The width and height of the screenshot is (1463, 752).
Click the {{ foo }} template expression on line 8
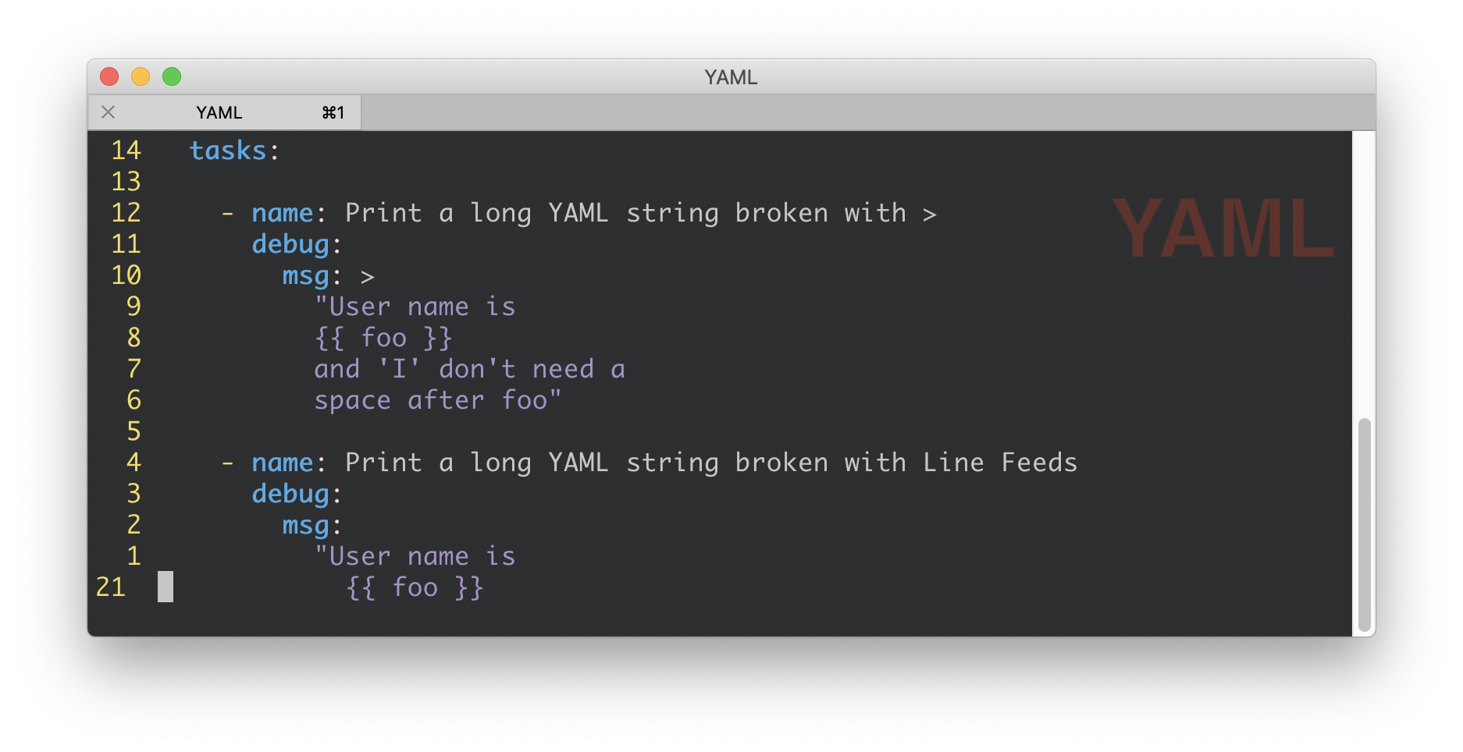383,337
